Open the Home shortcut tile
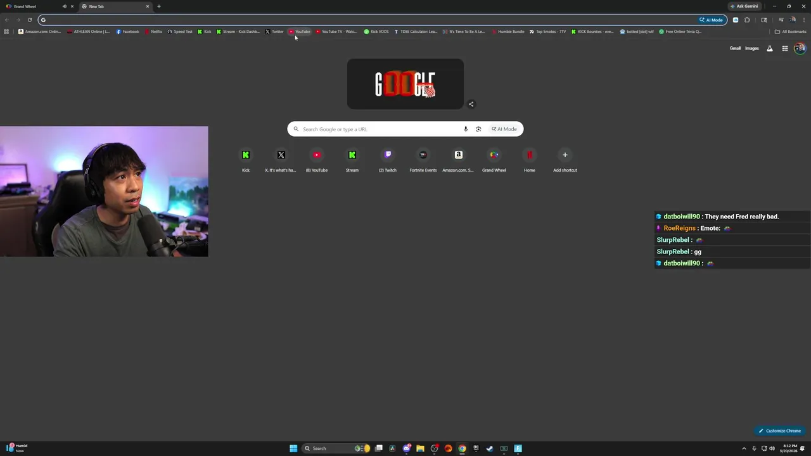Image resolution: width=811 pixels, height=456 pixels. [530, 160]
